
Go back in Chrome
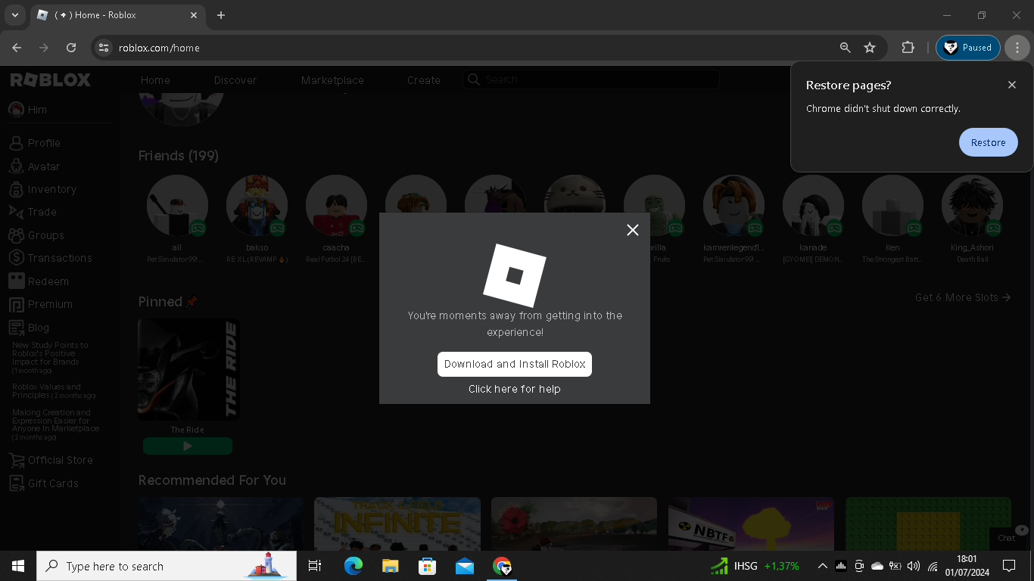(17, 48)
